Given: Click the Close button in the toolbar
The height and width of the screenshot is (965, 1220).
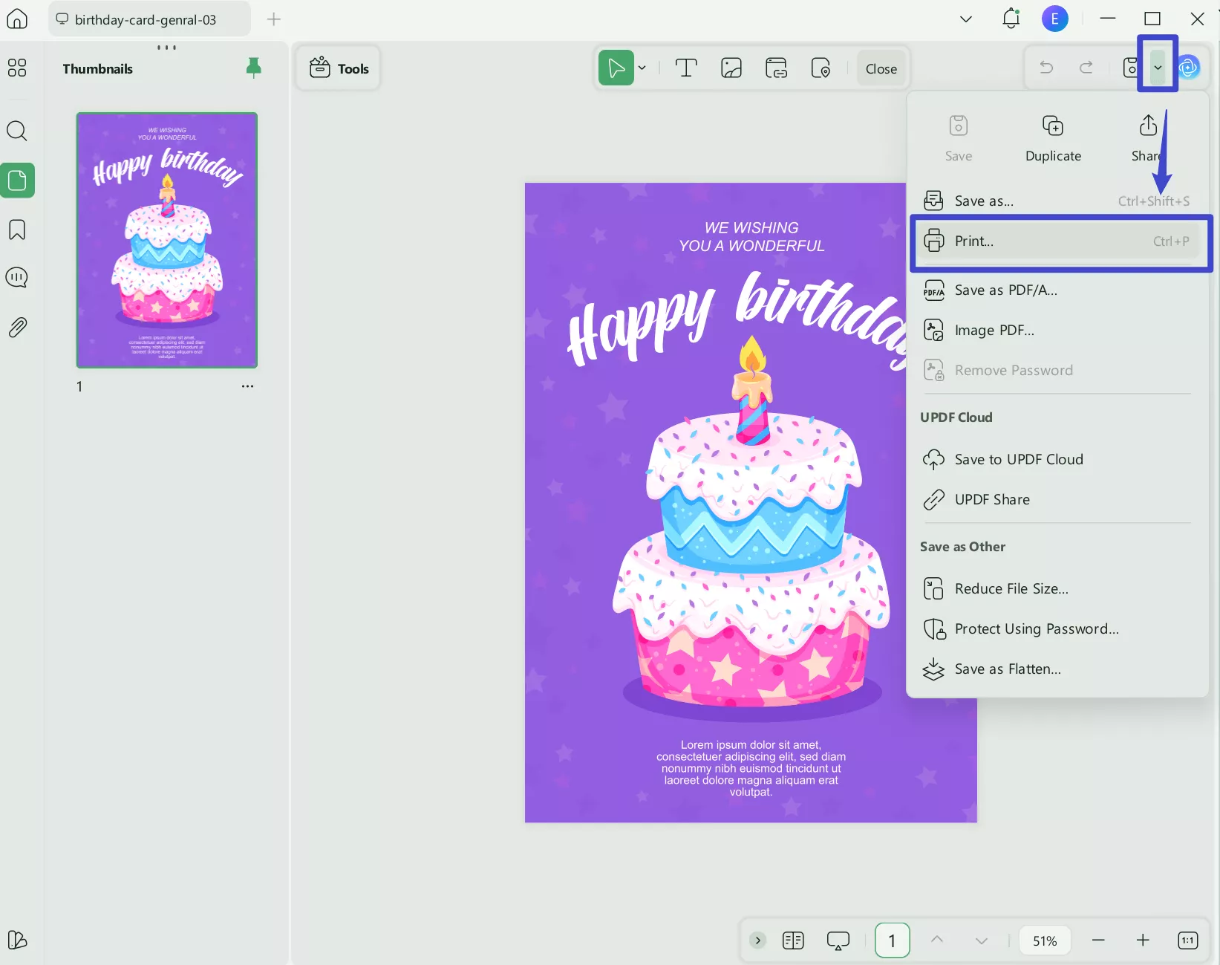Looking at the screenshot, I should tap(881, 68).
